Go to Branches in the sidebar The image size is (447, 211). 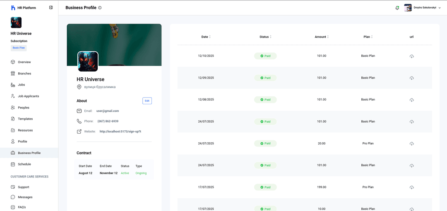(24, 73)
